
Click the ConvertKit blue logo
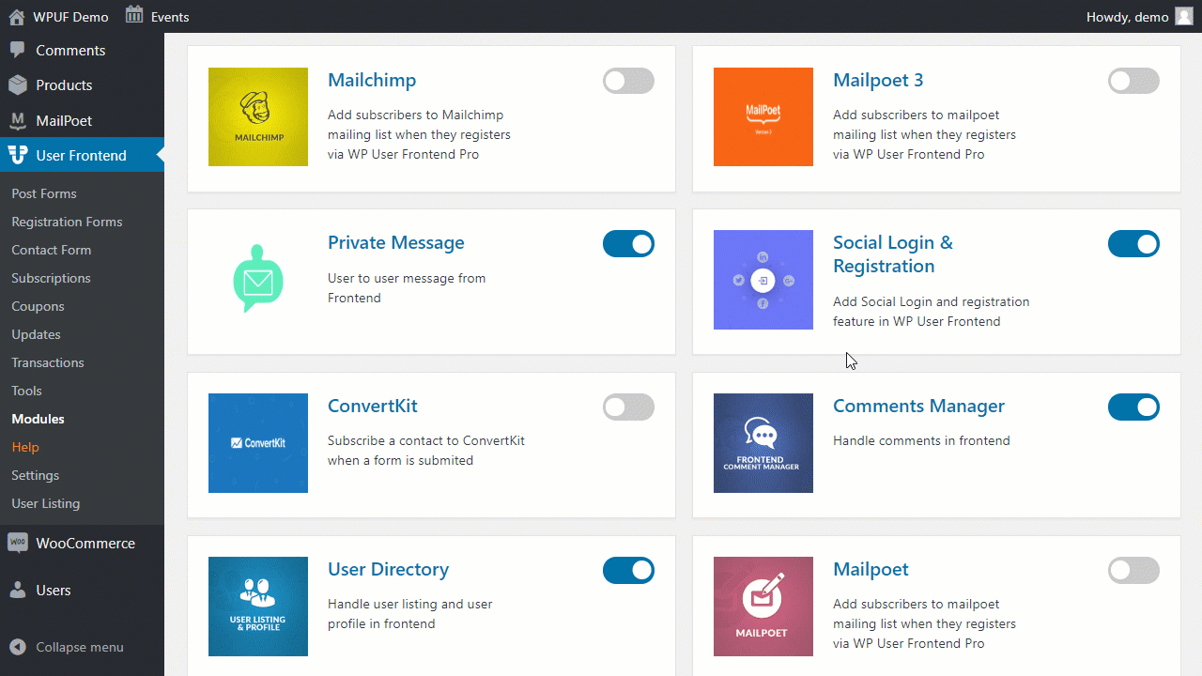point(258,443)
